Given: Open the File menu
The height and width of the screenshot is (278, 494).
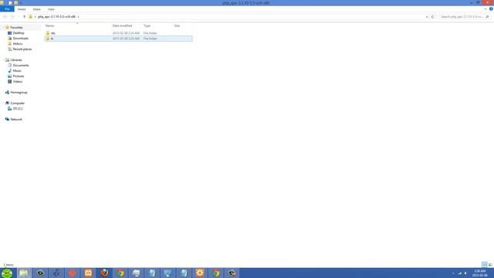Looking at the screenshot, I should pyautogui.click(x=7, y=9).
